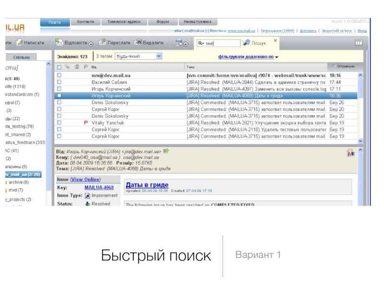Open the Тимчасові адреси tab
Image resolution: width=384 pixels, height=288 pixels.
tap(124, 22)
